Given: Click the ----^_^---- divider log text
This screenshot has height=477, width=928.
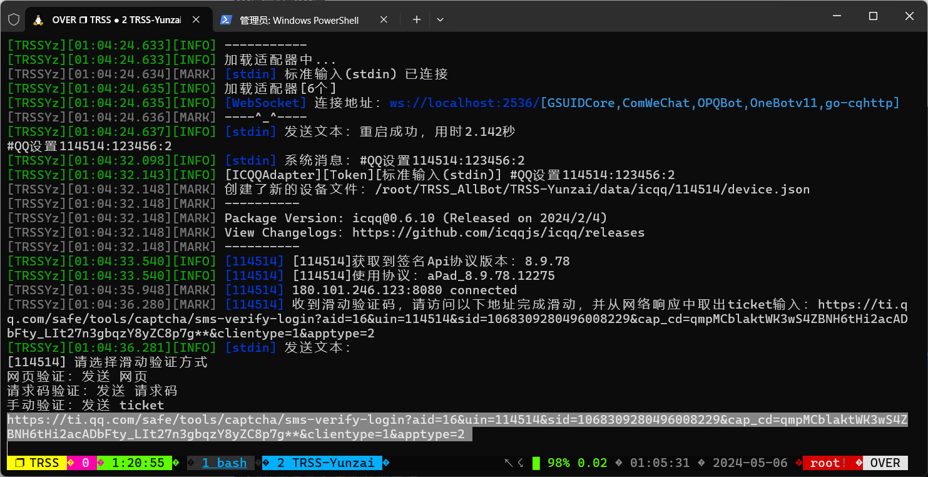Looking at the screenshot, I should point(265,117).
